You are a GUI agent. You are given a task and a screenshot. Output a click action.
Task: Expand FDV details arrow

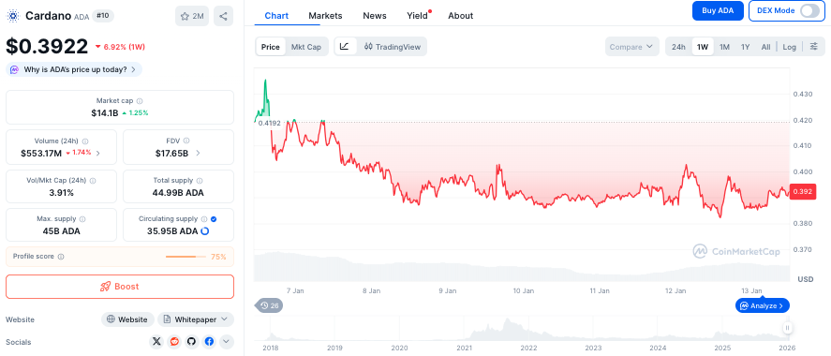198,153
